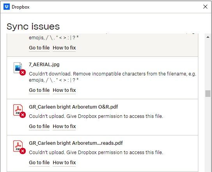Go to file for Arboretum...reads.pdf

click(39, 162)
